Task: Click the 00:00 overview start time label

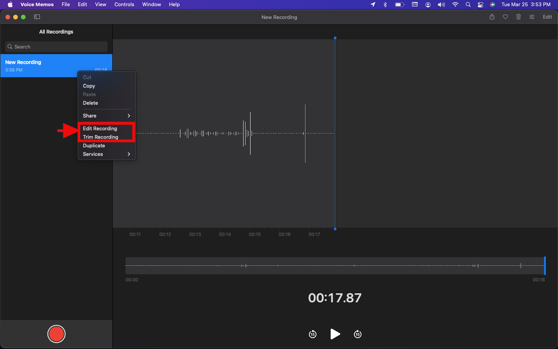Action: pos(132,280)
